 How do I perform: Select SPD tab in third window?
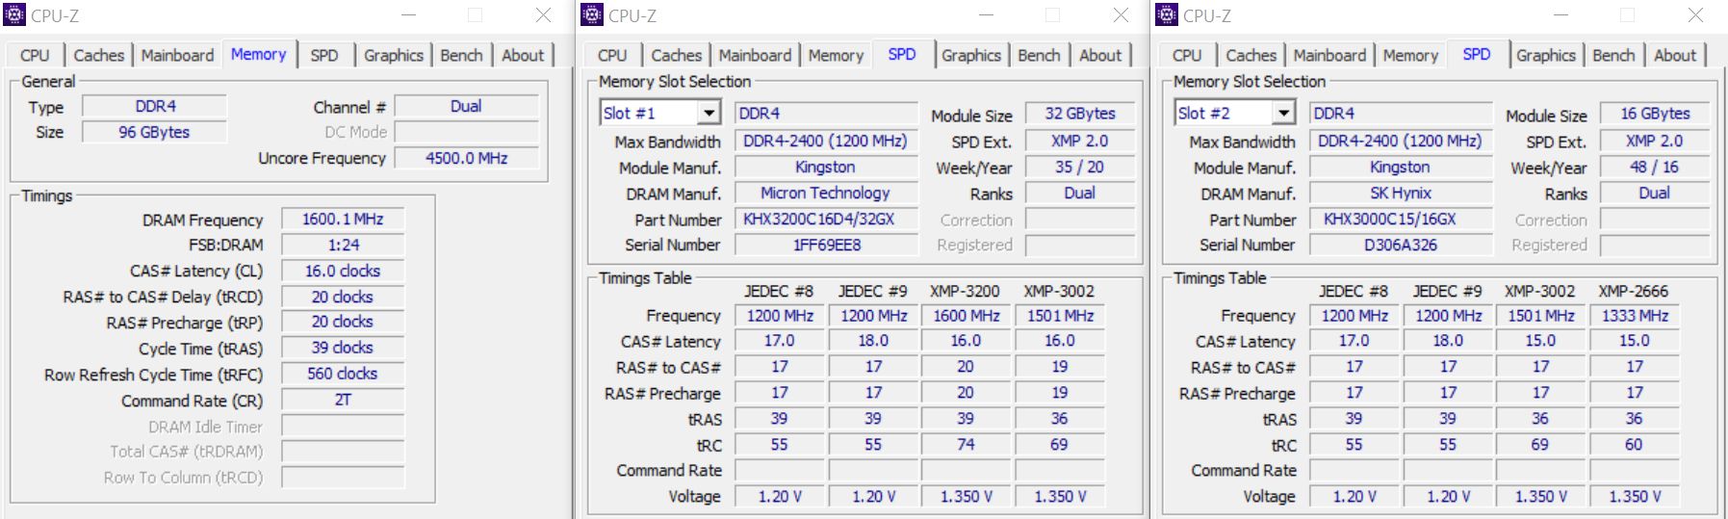(x=1477, y=54)
